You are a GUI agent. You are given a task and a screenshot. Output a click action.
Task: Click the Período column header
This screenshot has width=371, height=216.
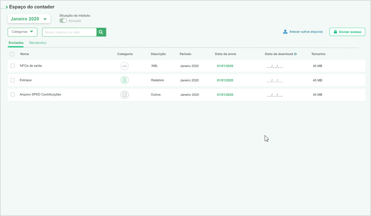185,54
